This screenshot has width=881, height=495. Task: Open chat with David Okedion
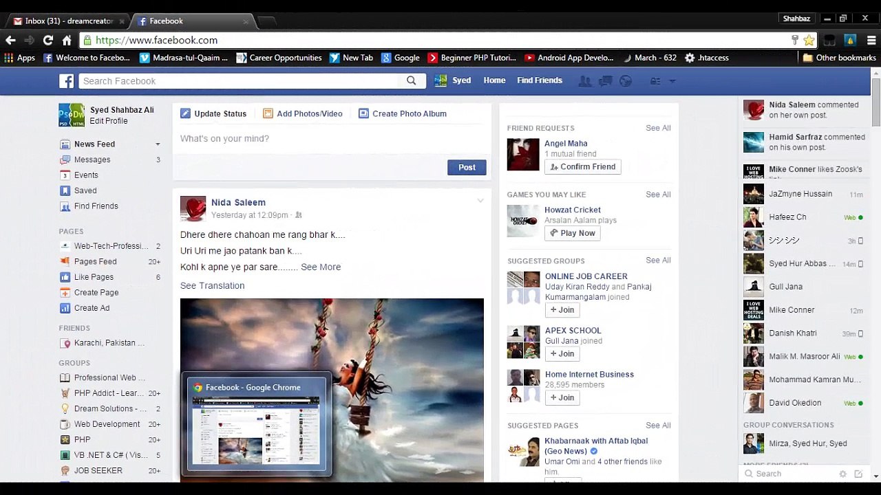[803, 403]
